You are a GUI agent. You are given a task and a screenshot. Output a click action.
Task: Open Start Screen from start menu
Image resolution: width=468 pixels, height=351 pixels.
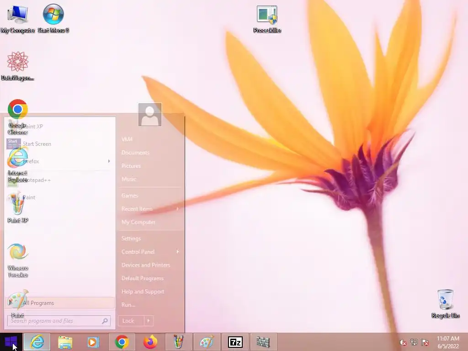pos(60,144)
